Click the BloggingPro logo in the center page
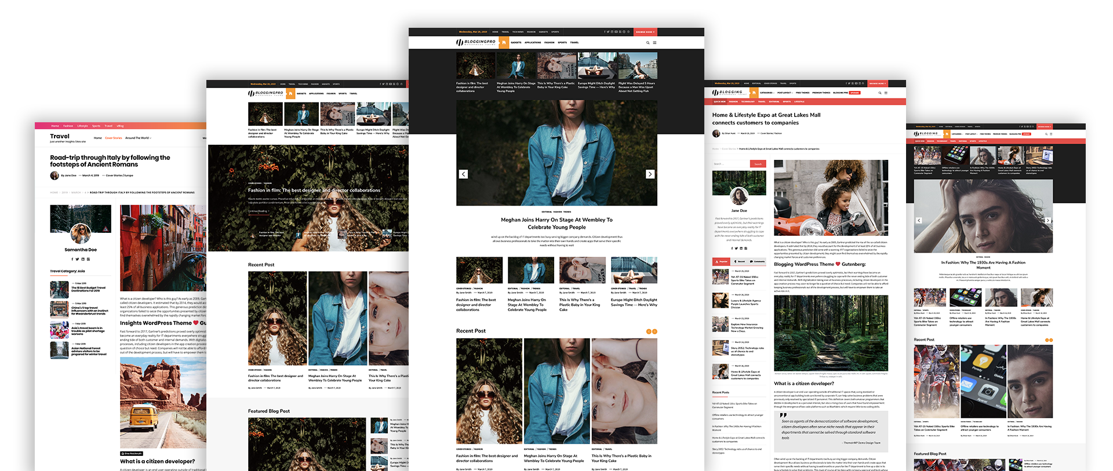1113x471 pixels. [476, 42]
